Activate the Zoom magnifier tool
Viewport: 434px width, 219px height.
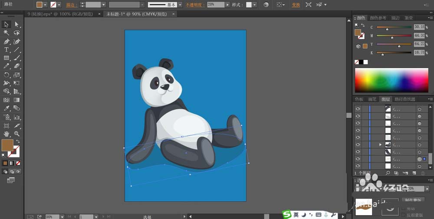tap(16, 134)
